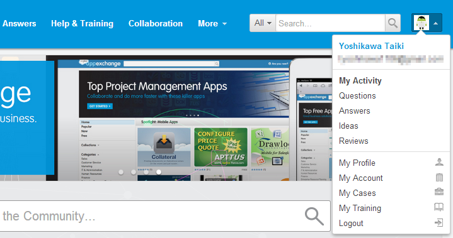453x238 pixels.
Task: Focus the header Search field
Action: point(331,23)
